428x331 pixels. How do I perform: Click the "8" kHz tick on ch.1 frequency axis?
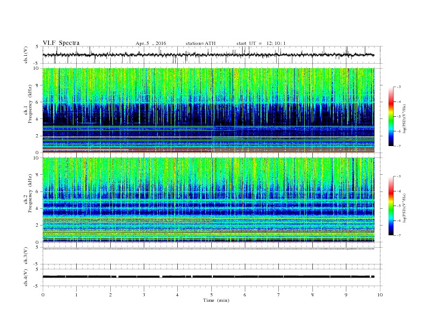click(37, 85)
